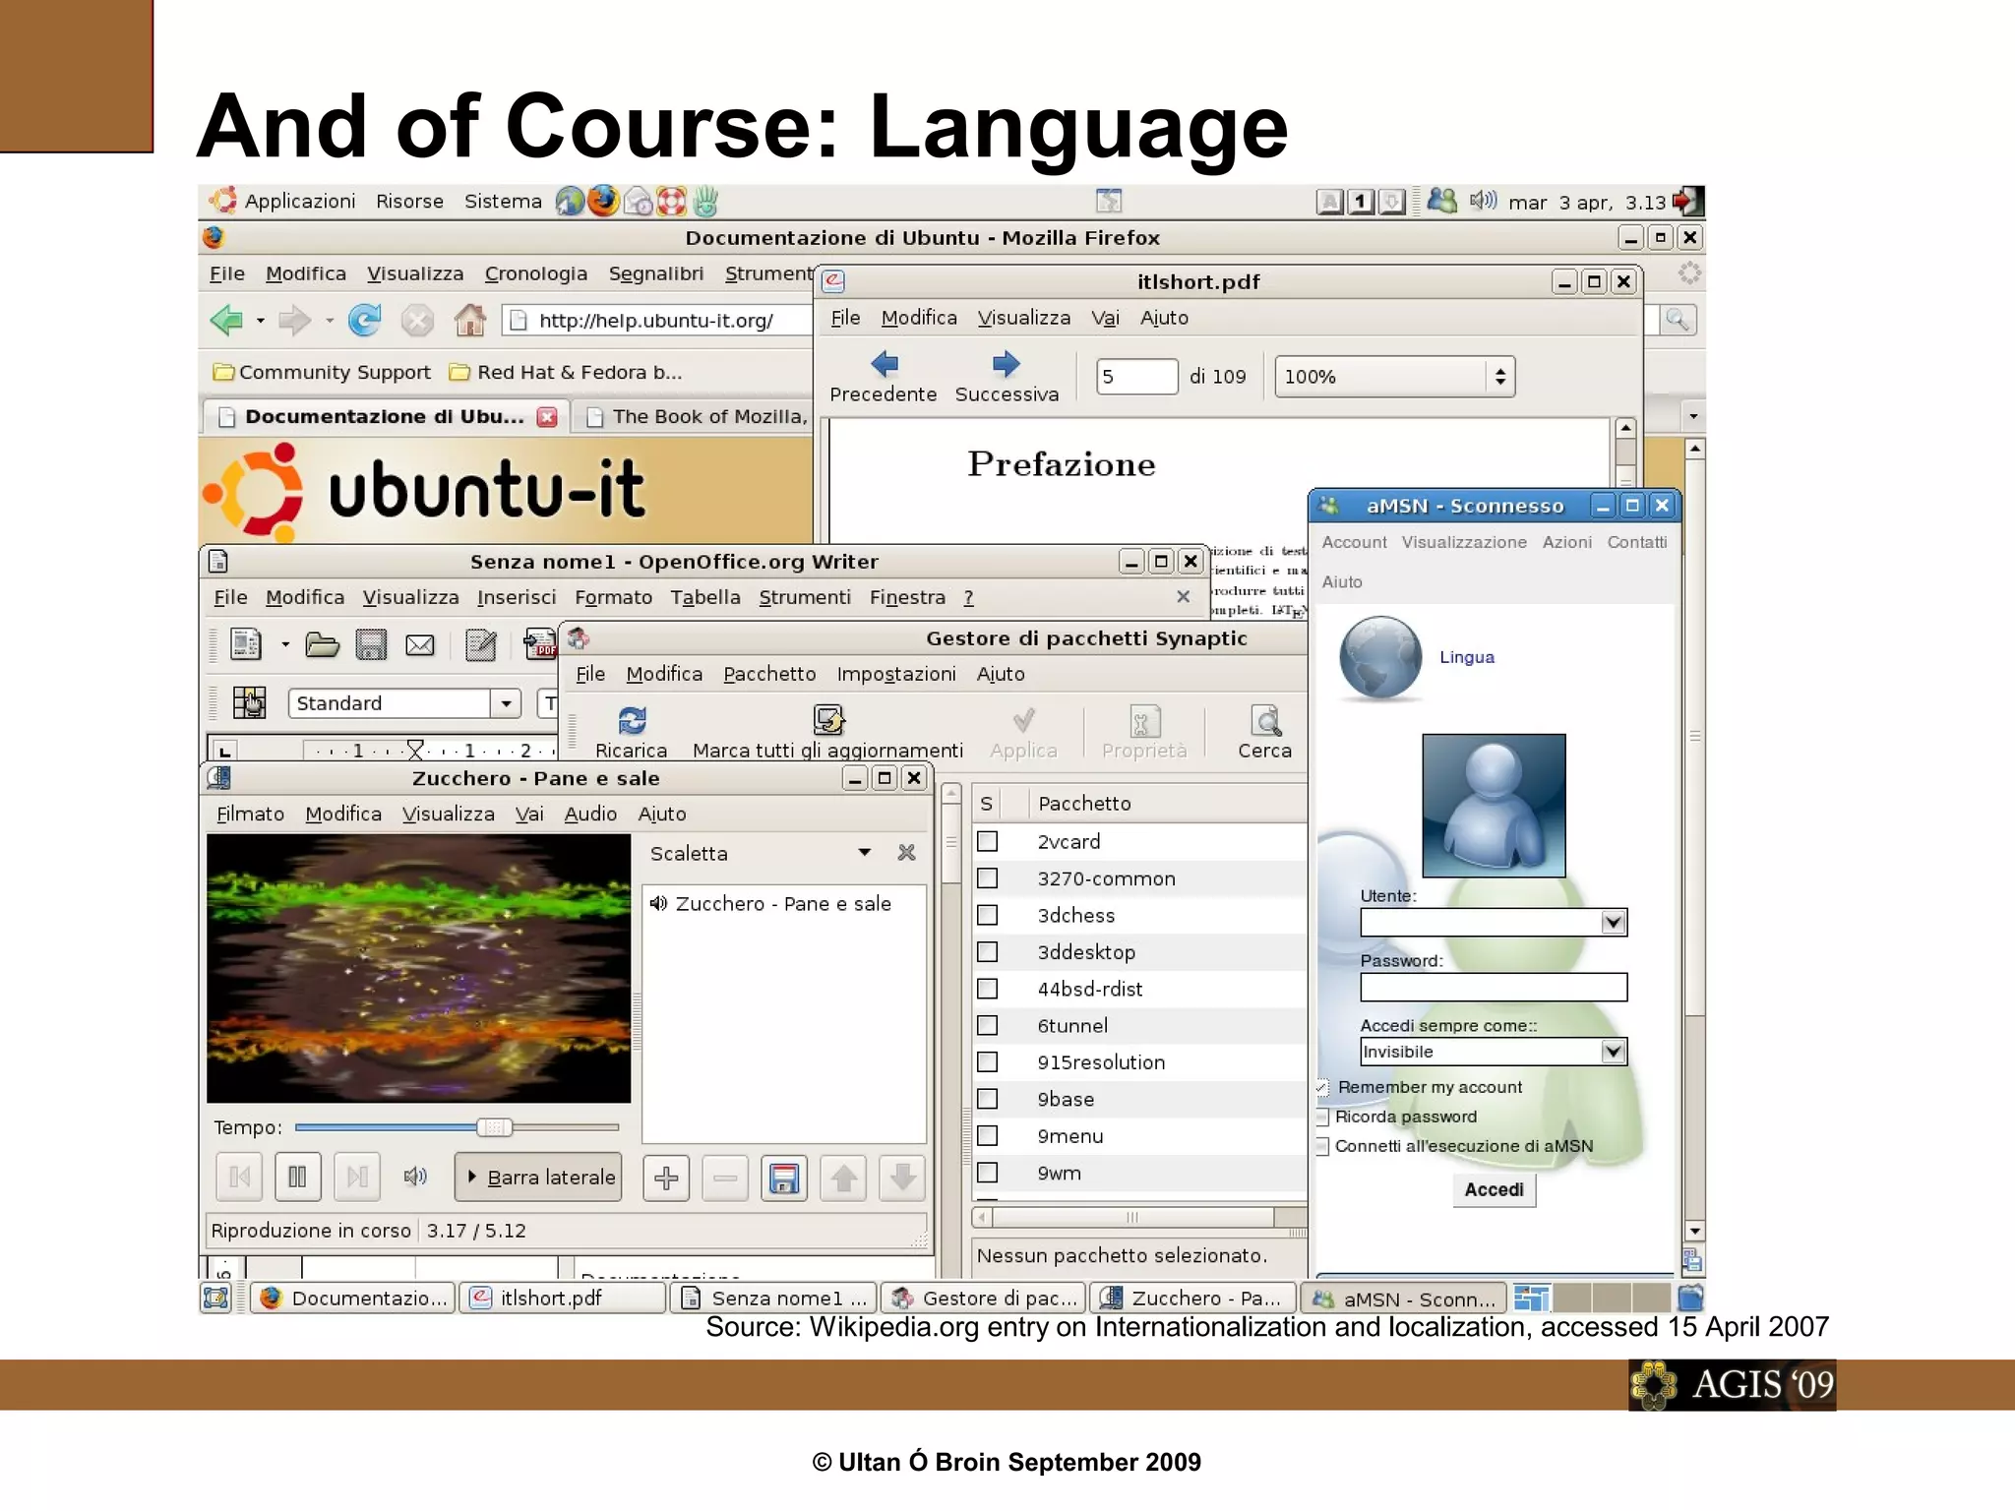Click Marca tutti gli aggiornamenti icon
2015x1511 pixels.
click(828, 721)
